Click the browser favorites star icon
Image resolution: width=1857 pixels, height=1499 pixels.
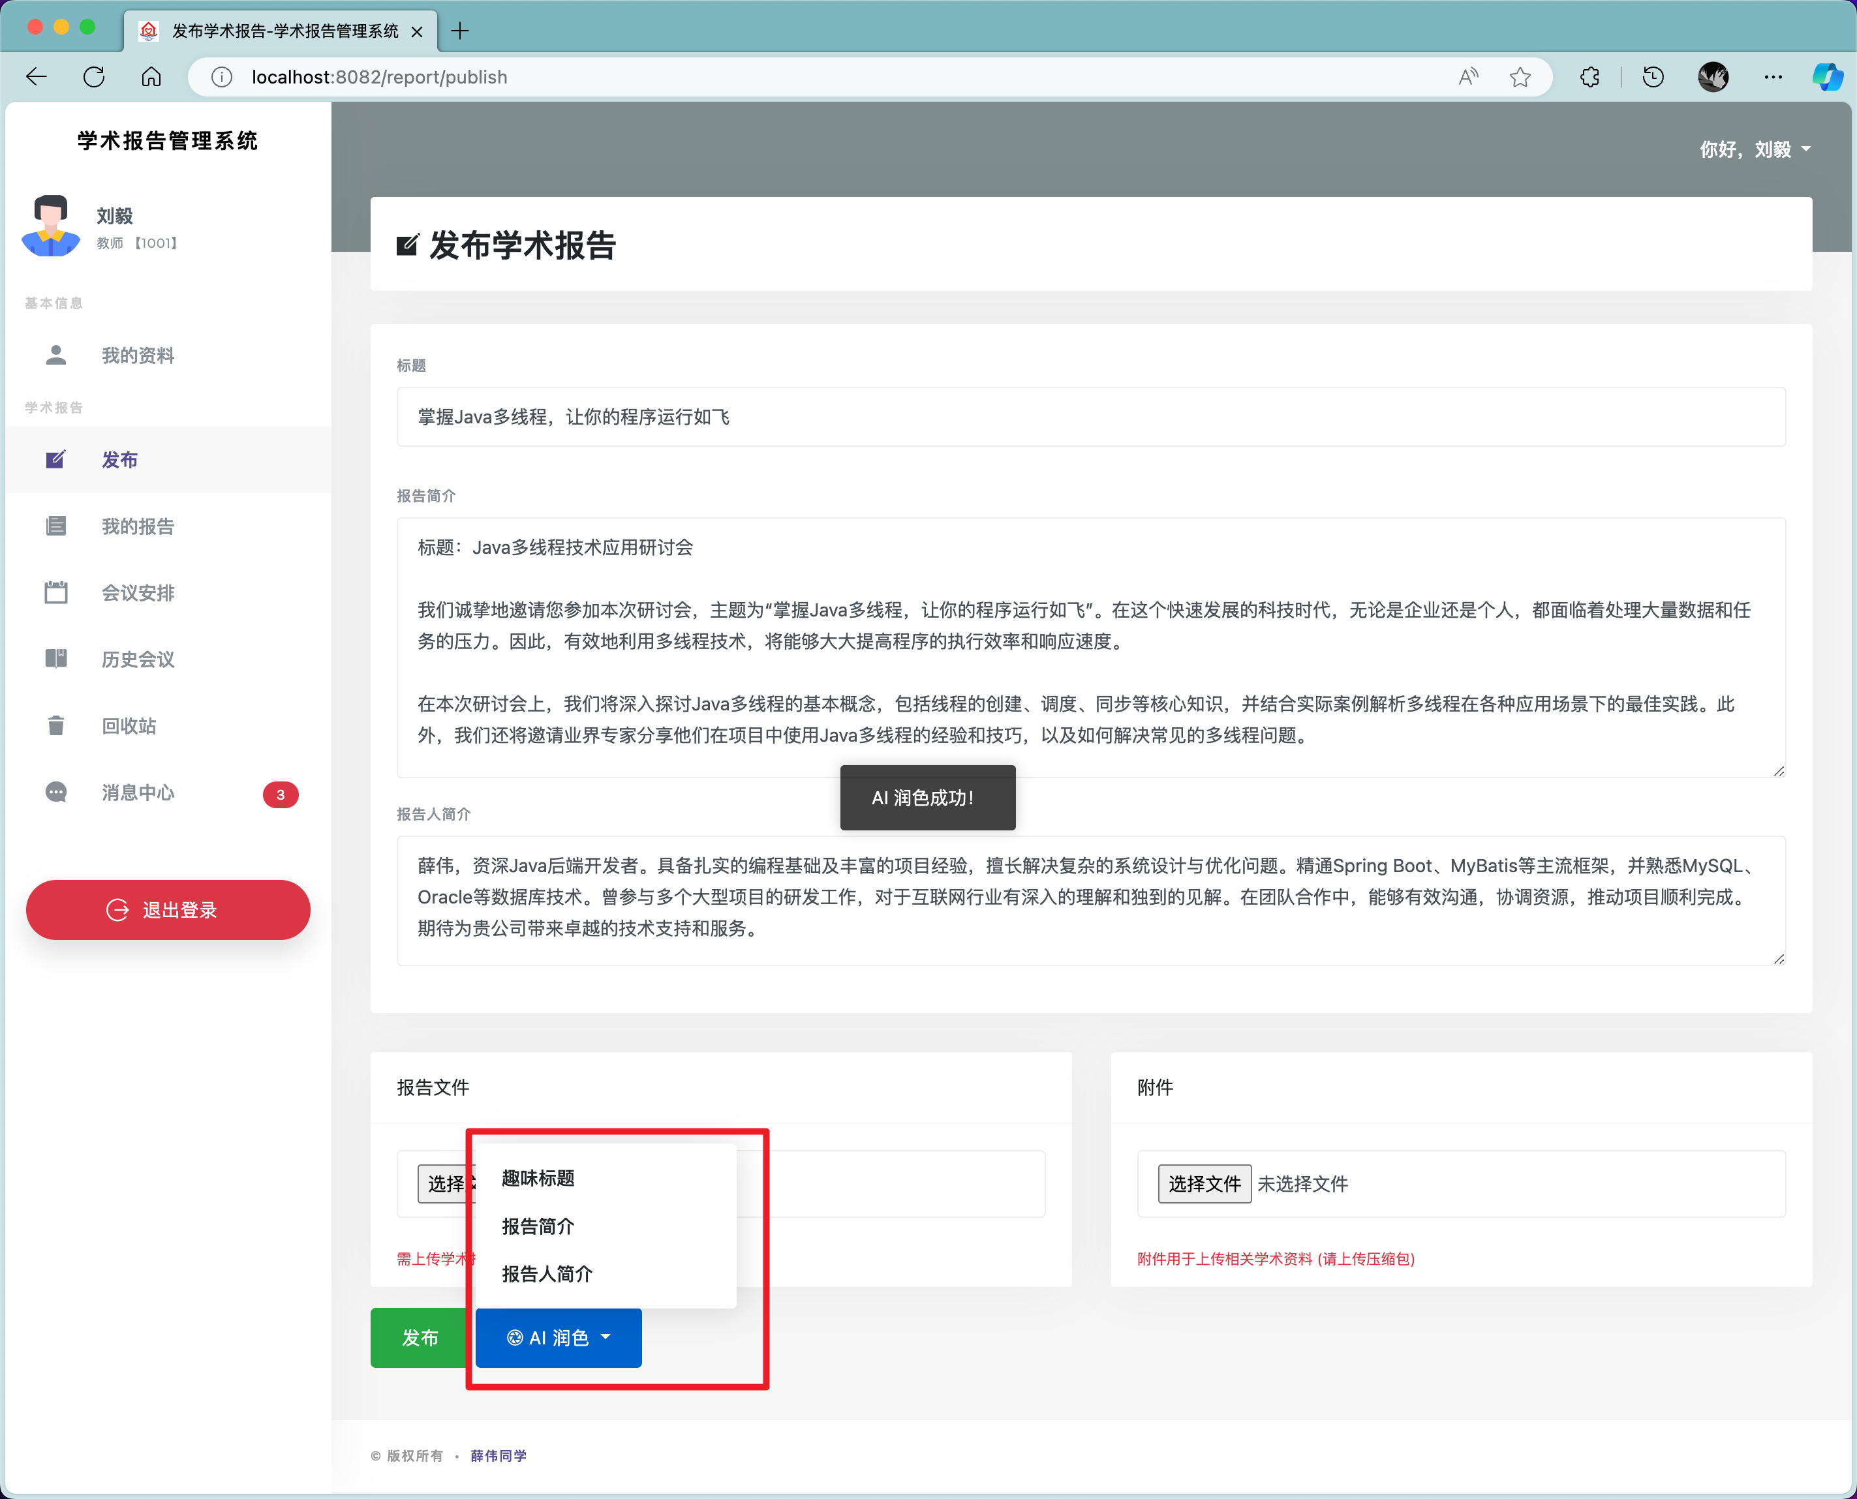1519,77
